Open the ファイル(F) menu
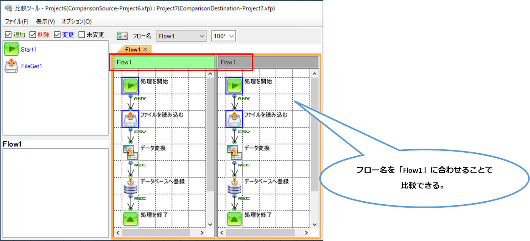The image size is (530, 241). pyautogui.click(x=16, y=22)
